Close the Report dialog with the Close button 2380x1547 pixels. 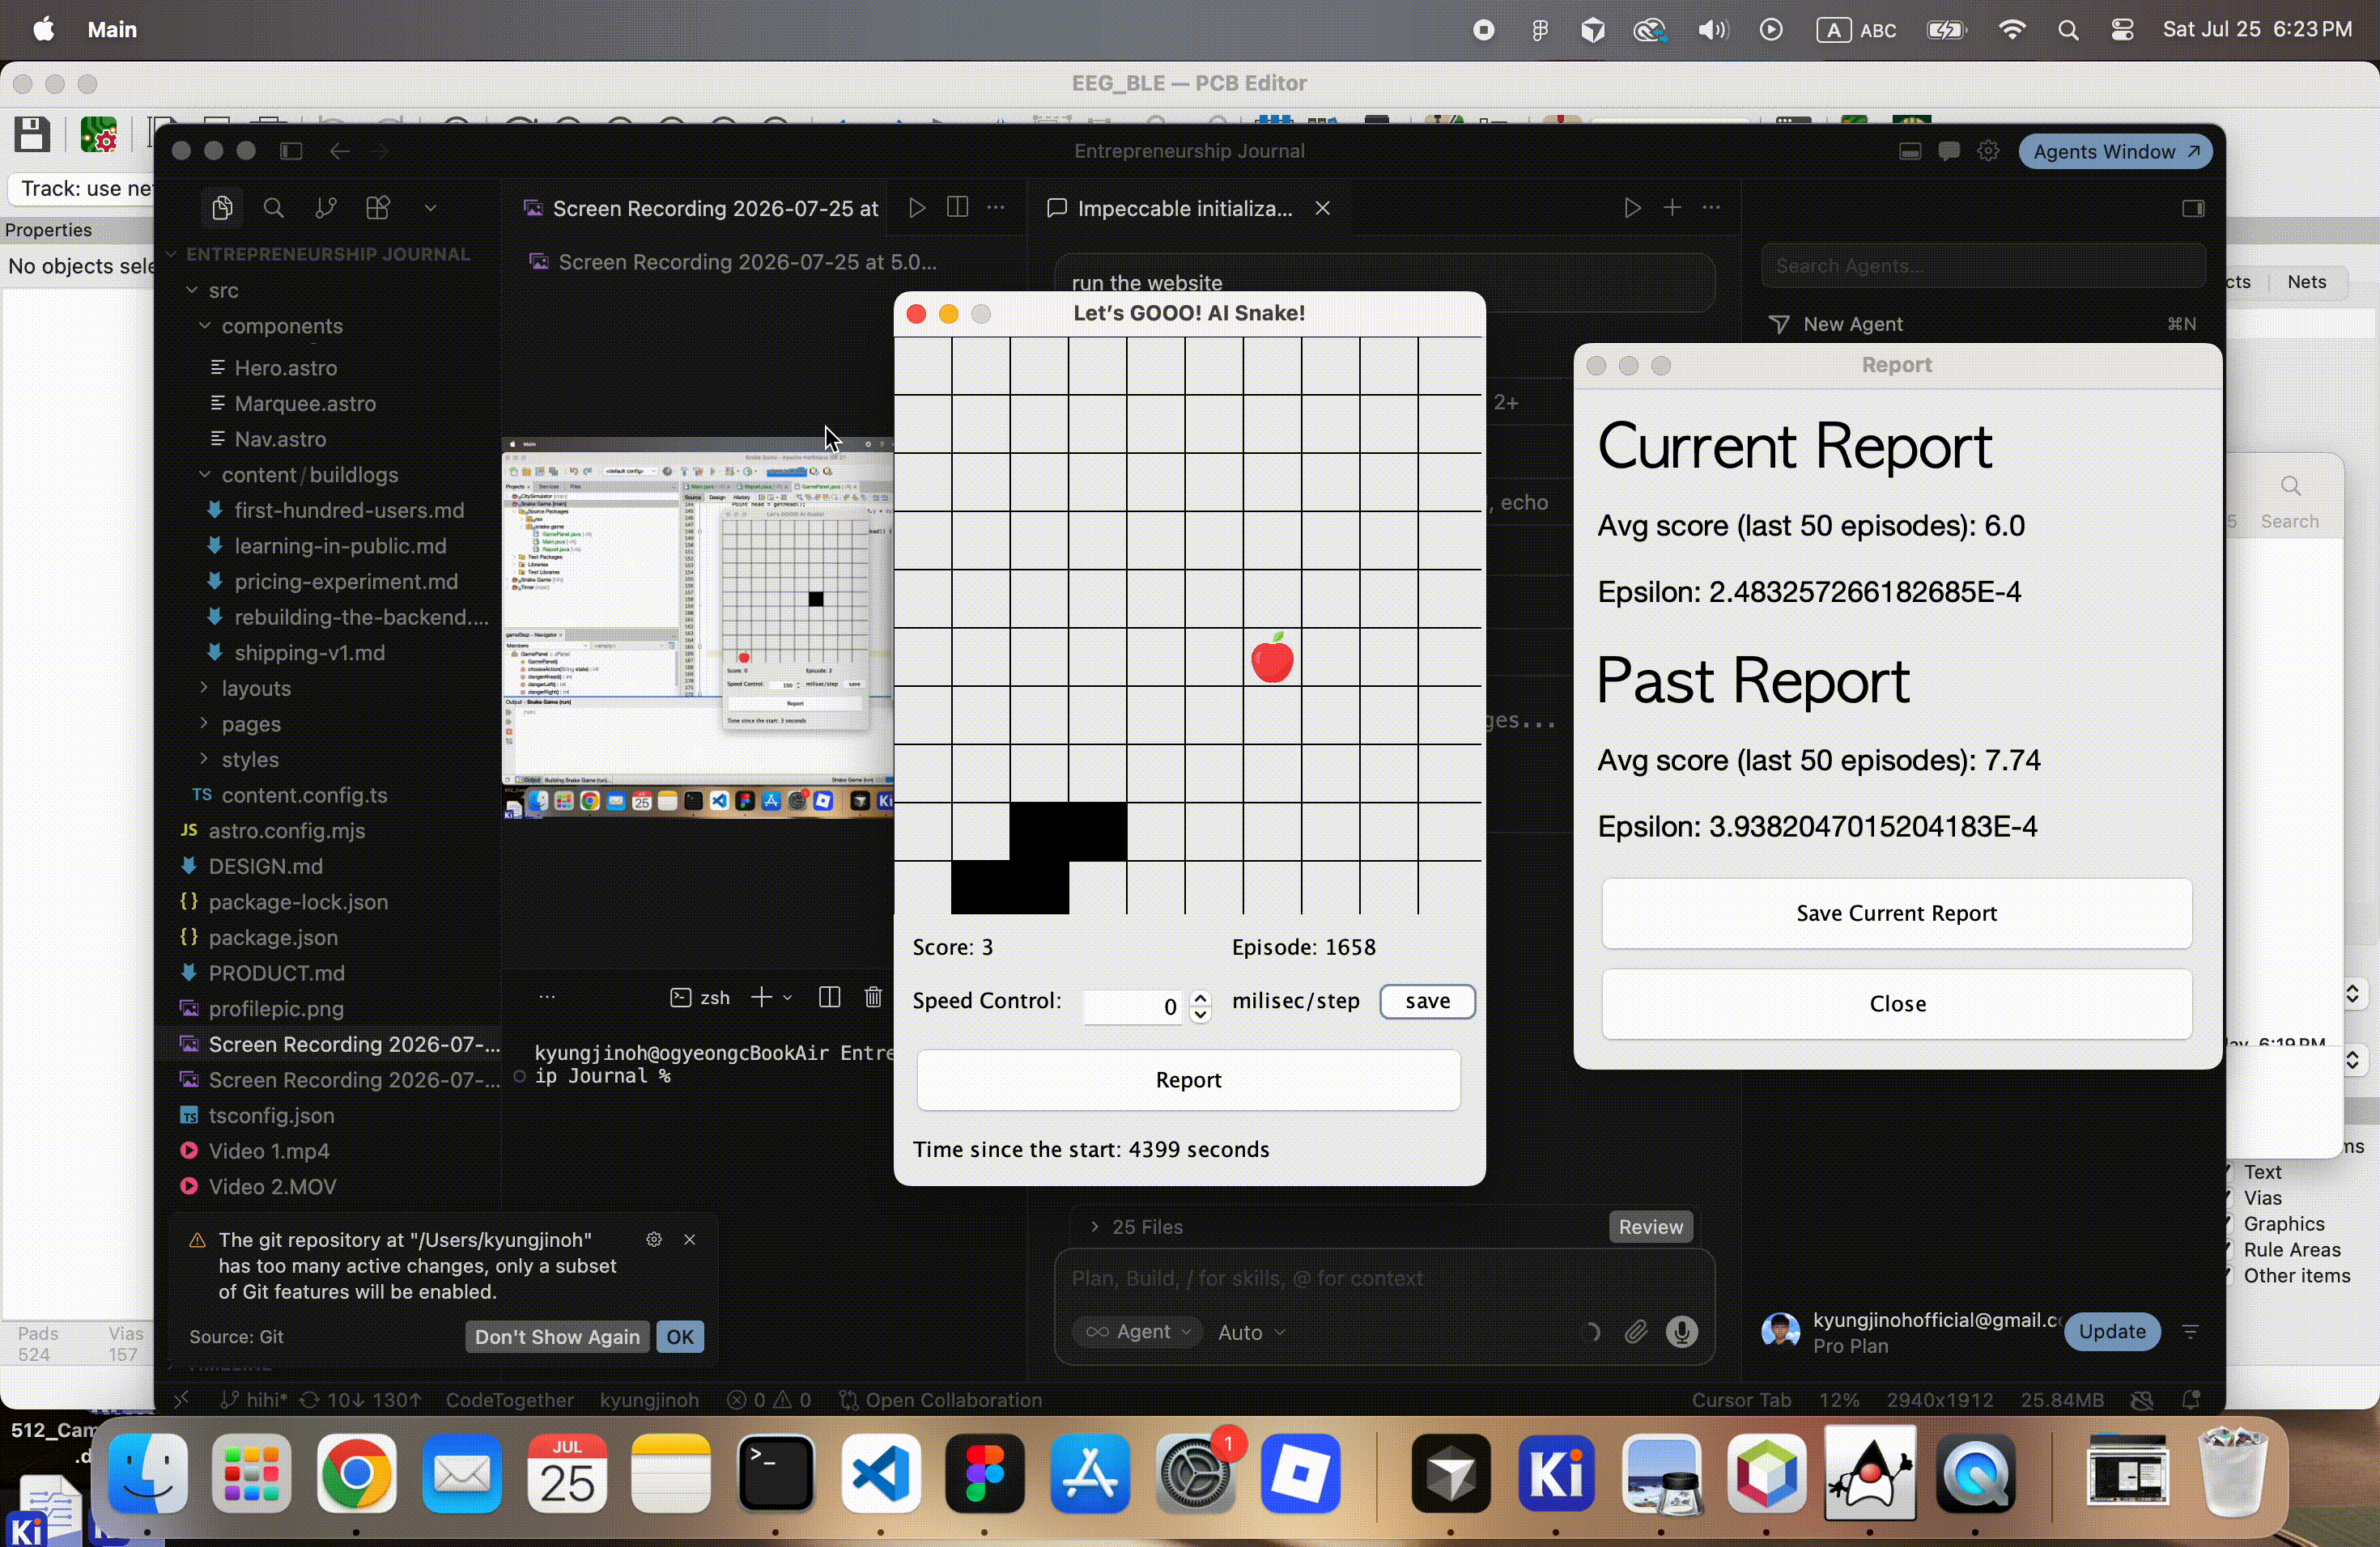[x=1897, y=1003]
